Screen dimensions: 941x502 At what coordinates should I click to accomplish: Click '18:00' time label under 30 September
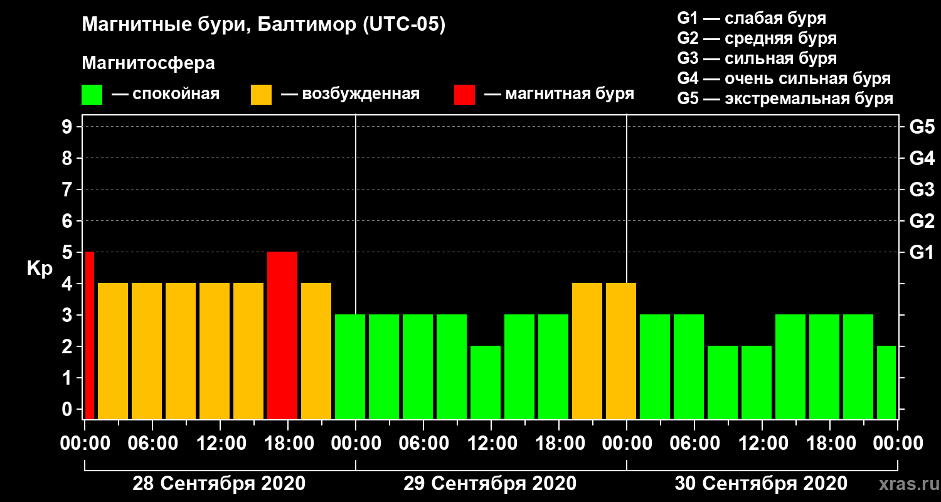(830, 443)
